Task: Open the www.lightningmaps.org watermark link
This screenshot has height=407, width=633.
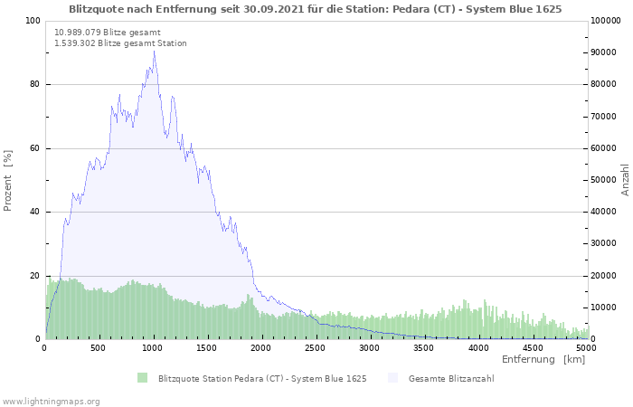Action: point(52,401)
